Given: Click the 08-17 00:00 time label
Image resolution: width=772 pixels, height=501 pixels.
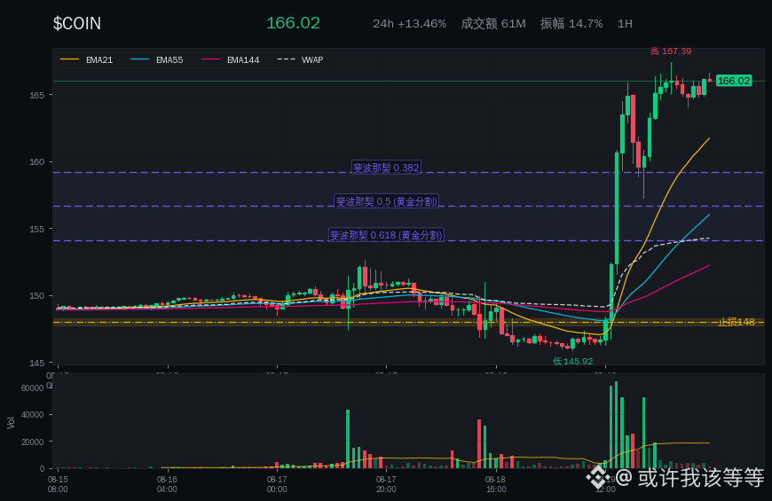Looking at the screenshot, I should (277, 484).
